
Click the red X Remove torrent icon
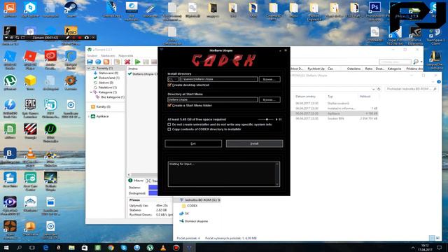click(x=127, y=62)
